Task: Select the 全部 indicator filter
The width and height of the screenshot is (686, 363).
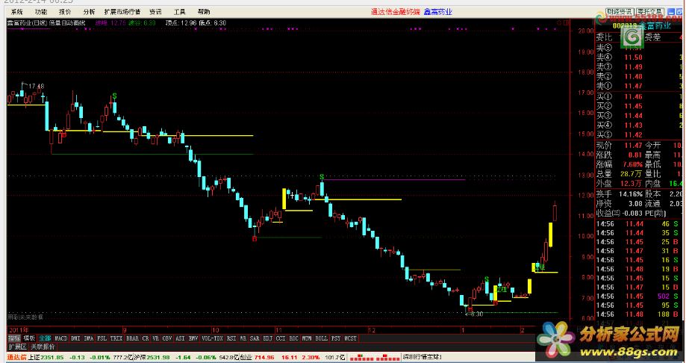Action: click(x=45, y=338)
